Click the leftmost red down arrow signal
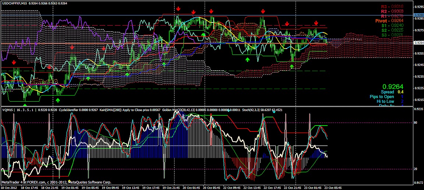Screen dimensions: 424x190 coord(14,62)
